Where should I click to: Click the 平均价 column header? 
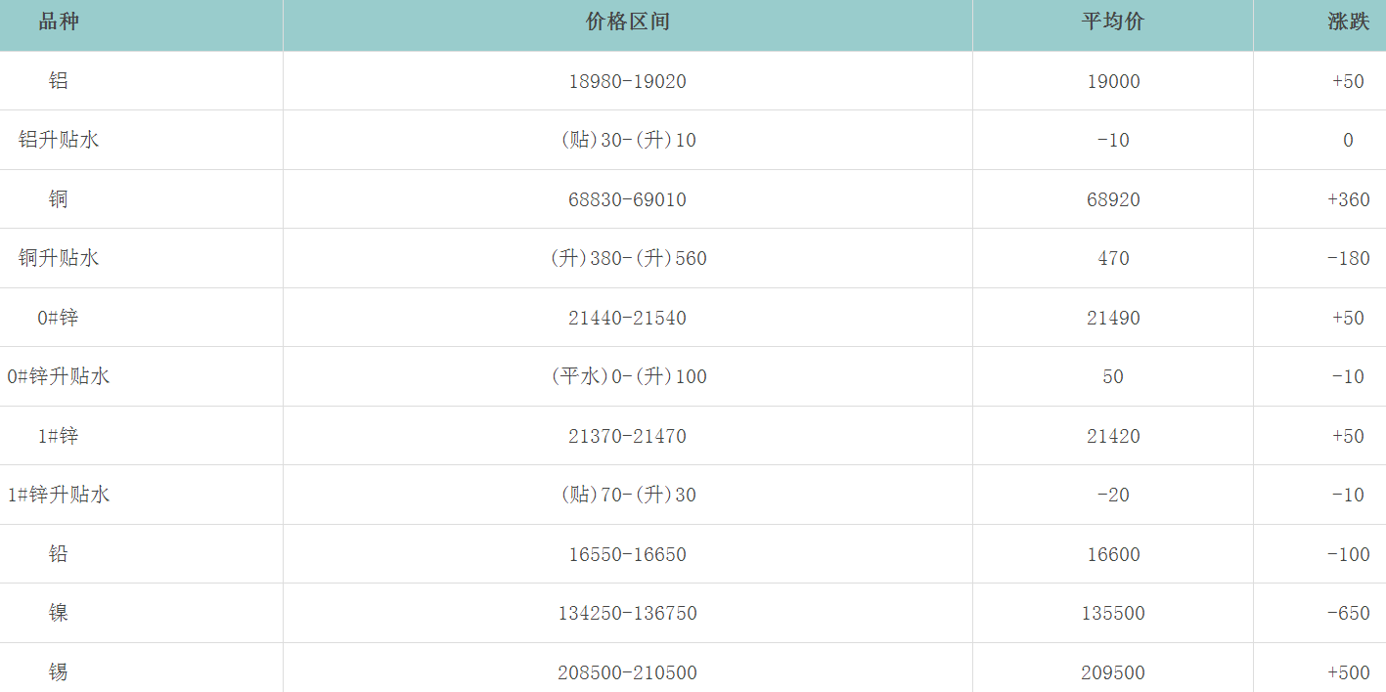[x=1112, y=22]
